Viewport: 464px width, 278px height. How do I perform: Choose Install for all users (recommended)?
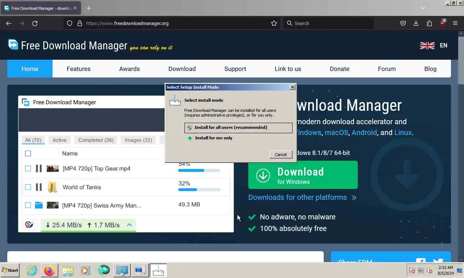238,127
